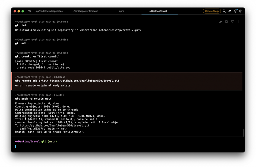
Task: Open the block's three-dot more menu
Action: 238,22
